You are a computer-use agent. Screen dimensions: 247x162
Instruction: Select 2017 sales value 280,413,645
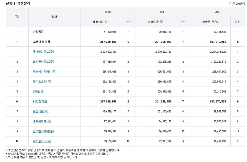click(164, 82)
